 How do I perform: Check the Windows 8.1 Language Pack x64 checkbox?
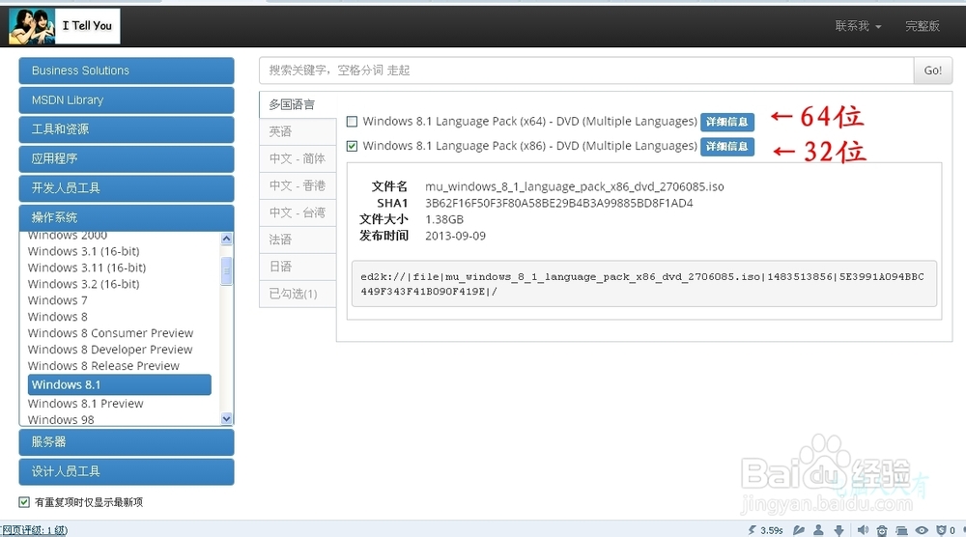click(352, 122)
